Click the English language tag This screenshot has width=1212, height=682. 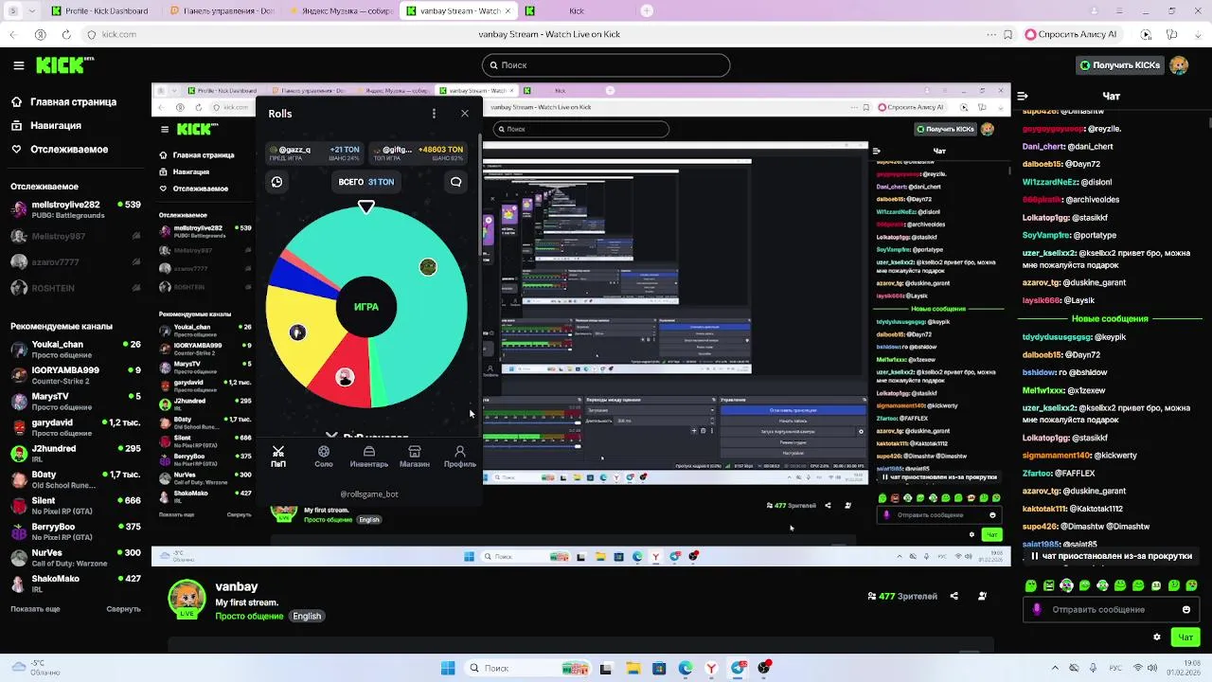click(x=307, y=616)
